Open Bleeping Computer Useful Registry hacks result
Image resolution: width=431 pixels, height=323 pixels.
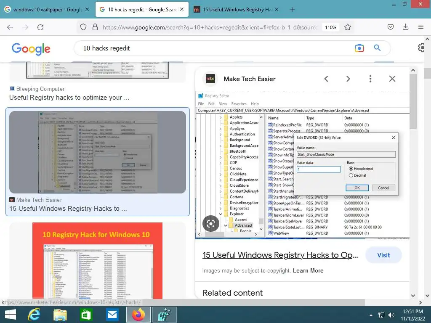[69, 98]
